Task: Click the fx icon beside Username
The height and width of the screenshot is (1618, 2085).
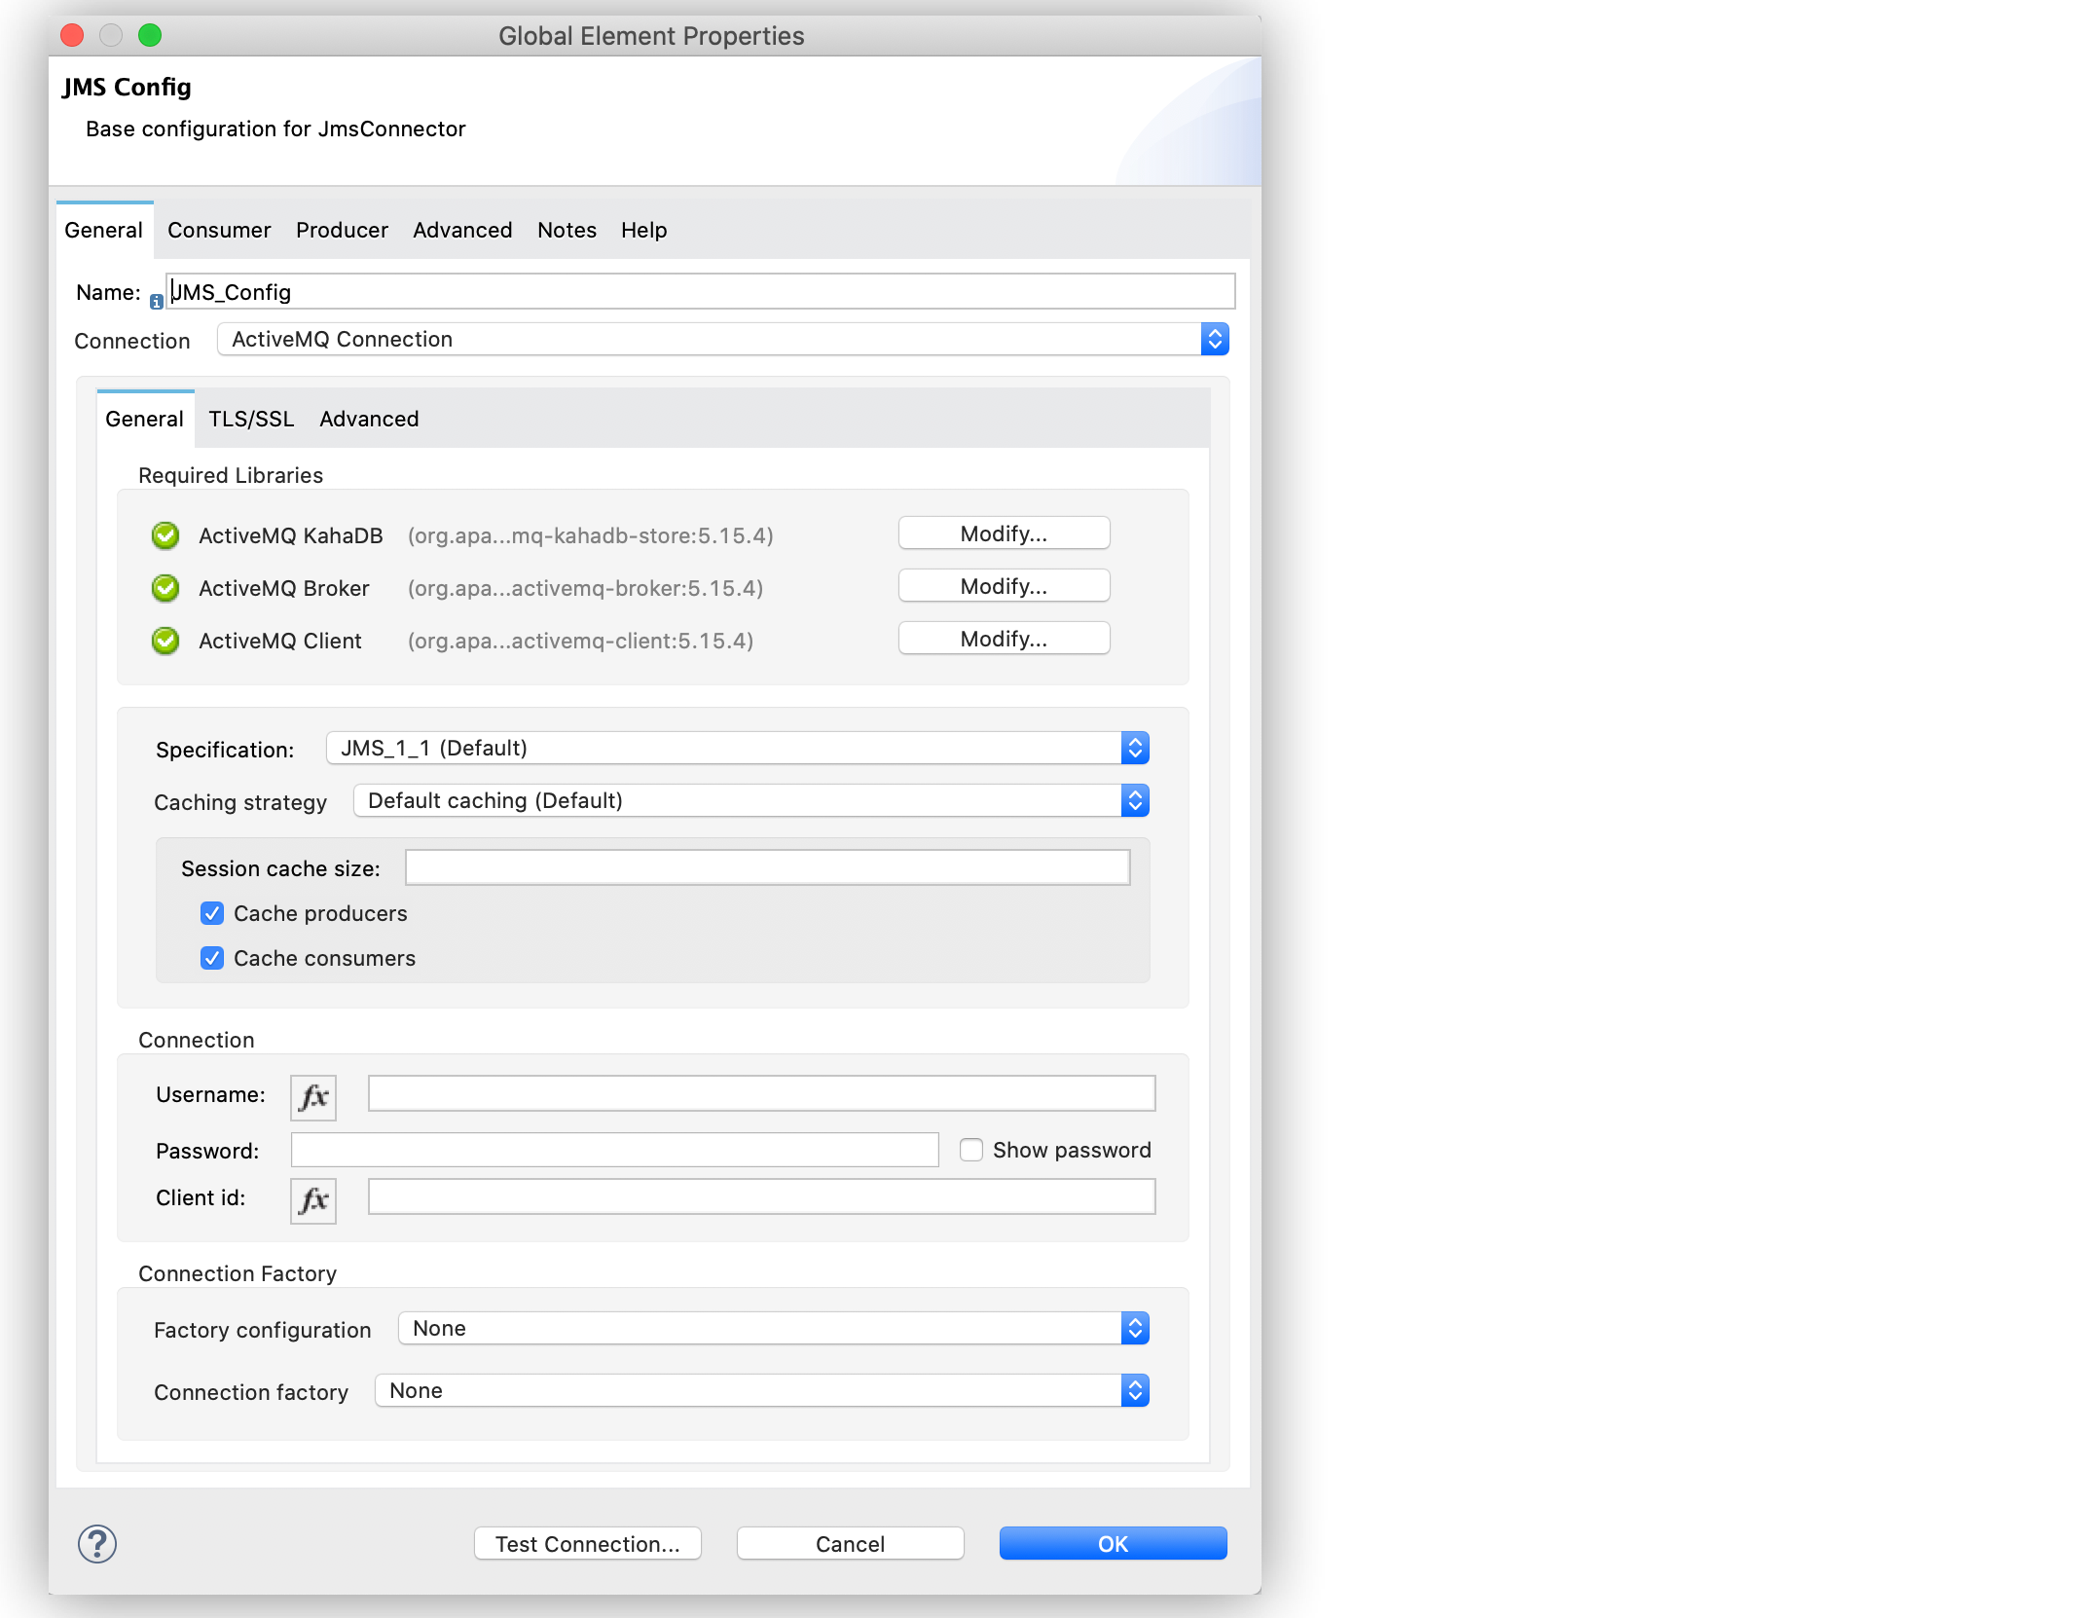Action: click(312, 1097)
